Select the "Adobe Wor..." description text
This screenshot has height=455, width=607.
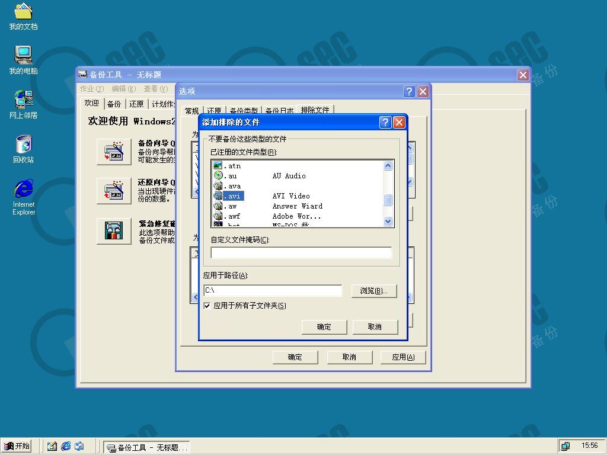tap(296, 216)
